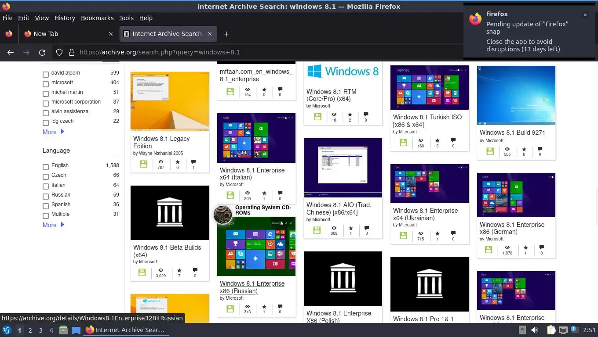Open the file manager from the taskbar
Viewport: 598px width, 337px height.
[63, 330]
